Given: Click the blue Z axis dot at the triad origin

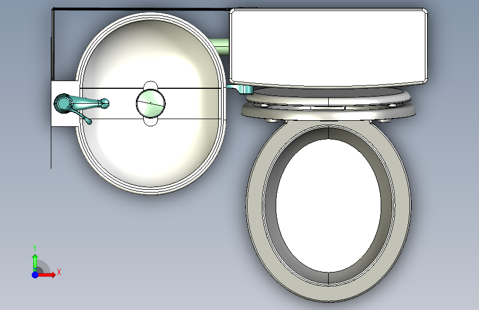Looking at the screenshot, I should point(35,275).
